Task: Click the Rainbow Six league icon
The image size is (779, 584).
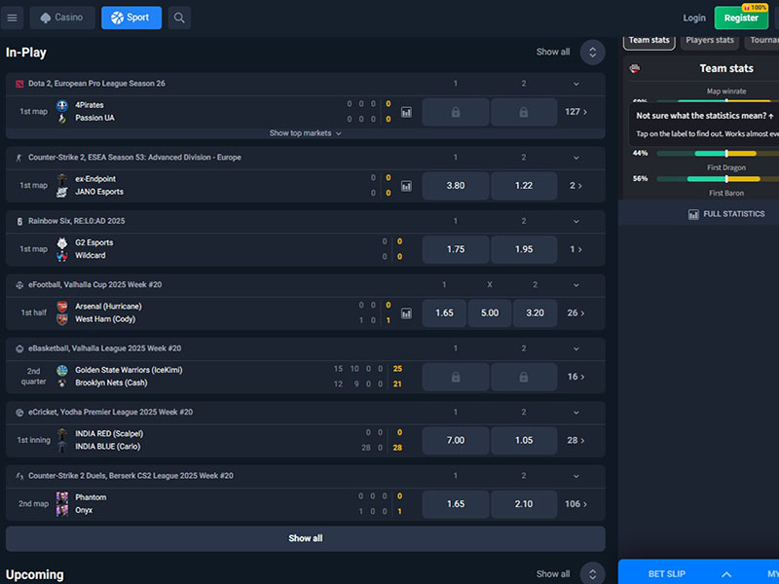Action: pyautogui.click(x=19, y=222)
